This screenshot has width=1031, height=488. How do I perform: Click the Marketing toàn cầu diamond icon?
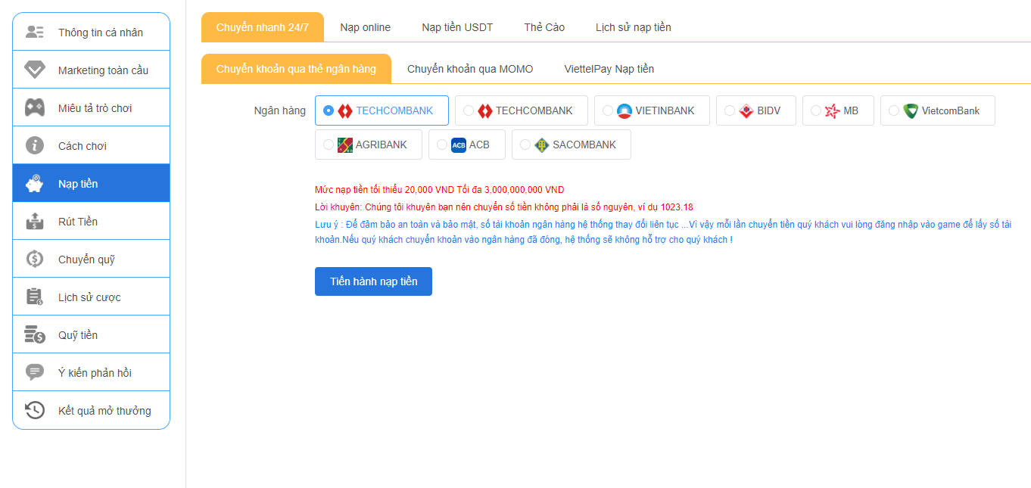35,70
